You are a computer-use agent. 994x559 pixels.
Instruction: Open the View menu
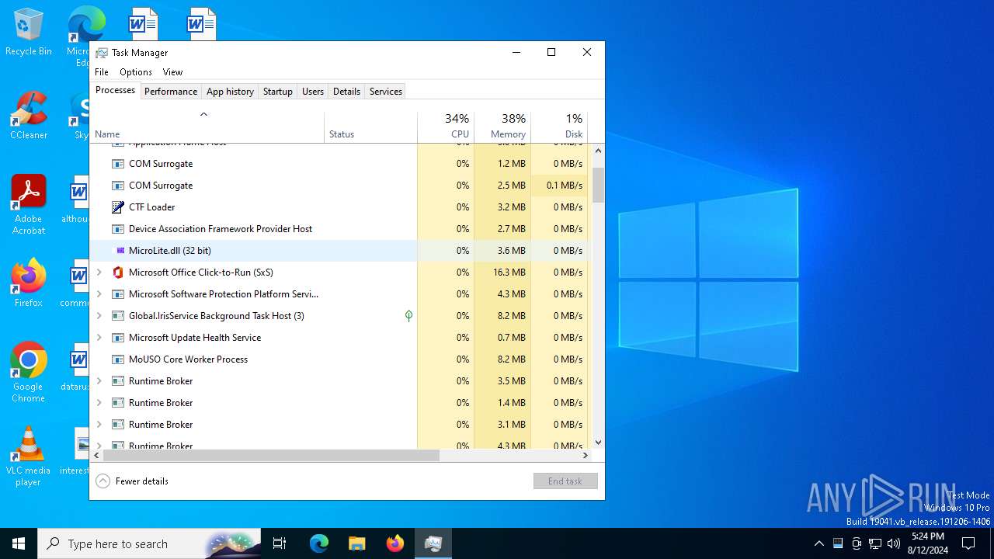click(172, 72)
